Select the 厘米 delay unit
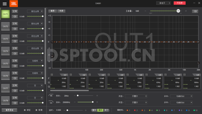Image resolution: width=202 pixels, height=114 pixels. coord(94,110)
